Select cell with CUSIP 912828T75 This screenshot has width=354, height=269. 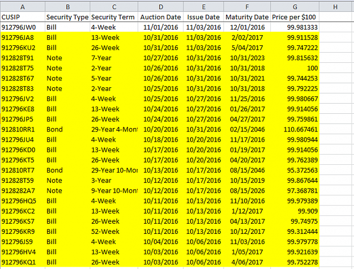click(x=23, y=68)
